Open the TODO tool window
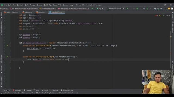Screen dimensions: 174x97 (x=7, y=91)
